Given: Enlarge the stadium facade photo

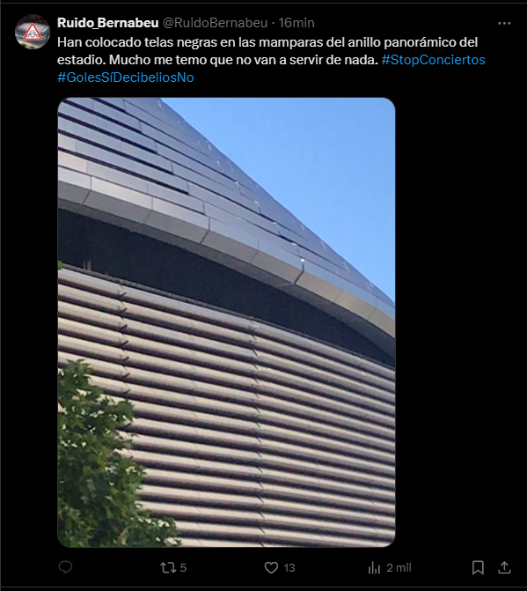Looking at the screenshot, I should point(226,322).
